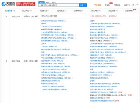Select the 经营状况 tab
140x103 pixels.
pyautogui.click(x=79, y=11)
